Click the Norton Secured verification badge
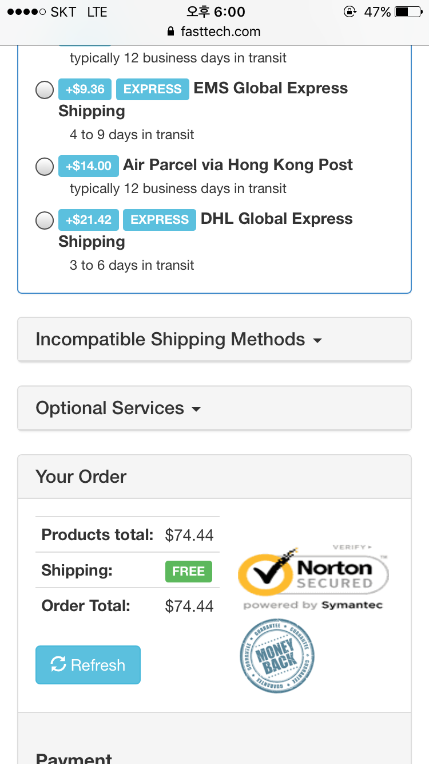The image size is (429, 764). point(313,577)
